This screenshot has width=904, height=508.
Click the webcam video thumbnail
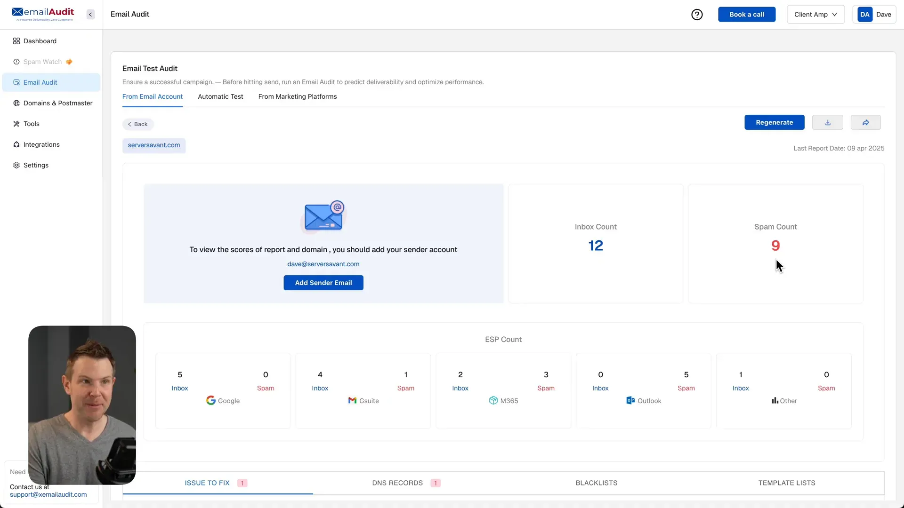point(82,405)
